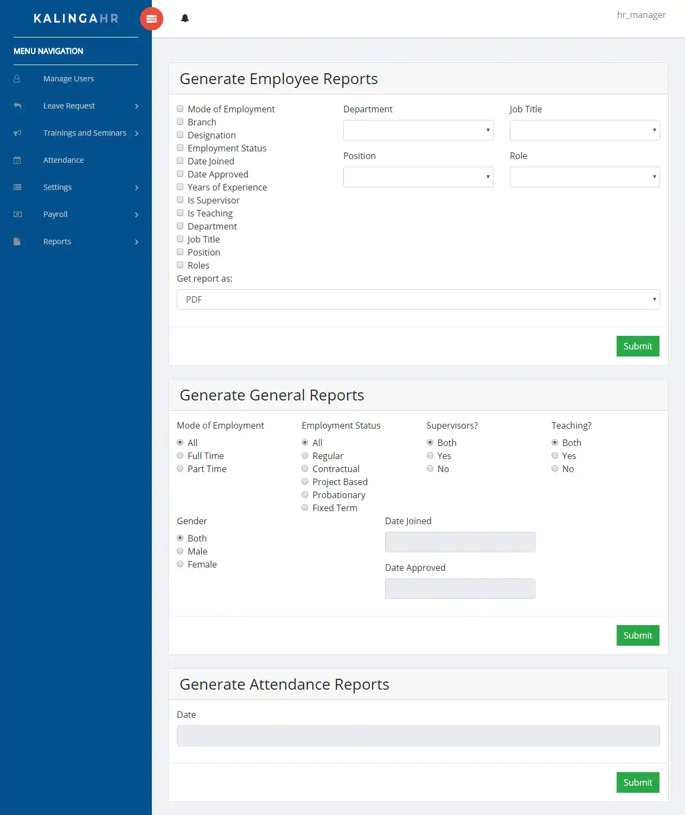The image size is (685, 815).
Task: Open the Job Title dropdown
Action: point(585,130)
